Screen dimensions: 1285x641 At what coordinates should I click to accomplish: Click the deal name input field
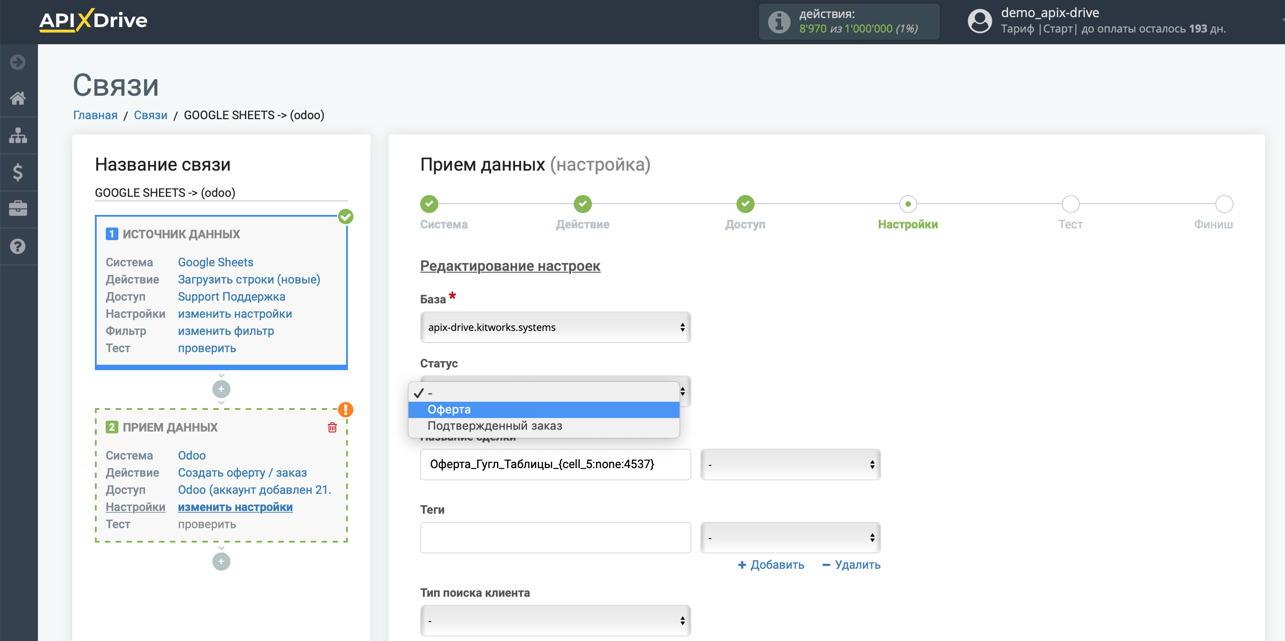[x=555, y=464]
